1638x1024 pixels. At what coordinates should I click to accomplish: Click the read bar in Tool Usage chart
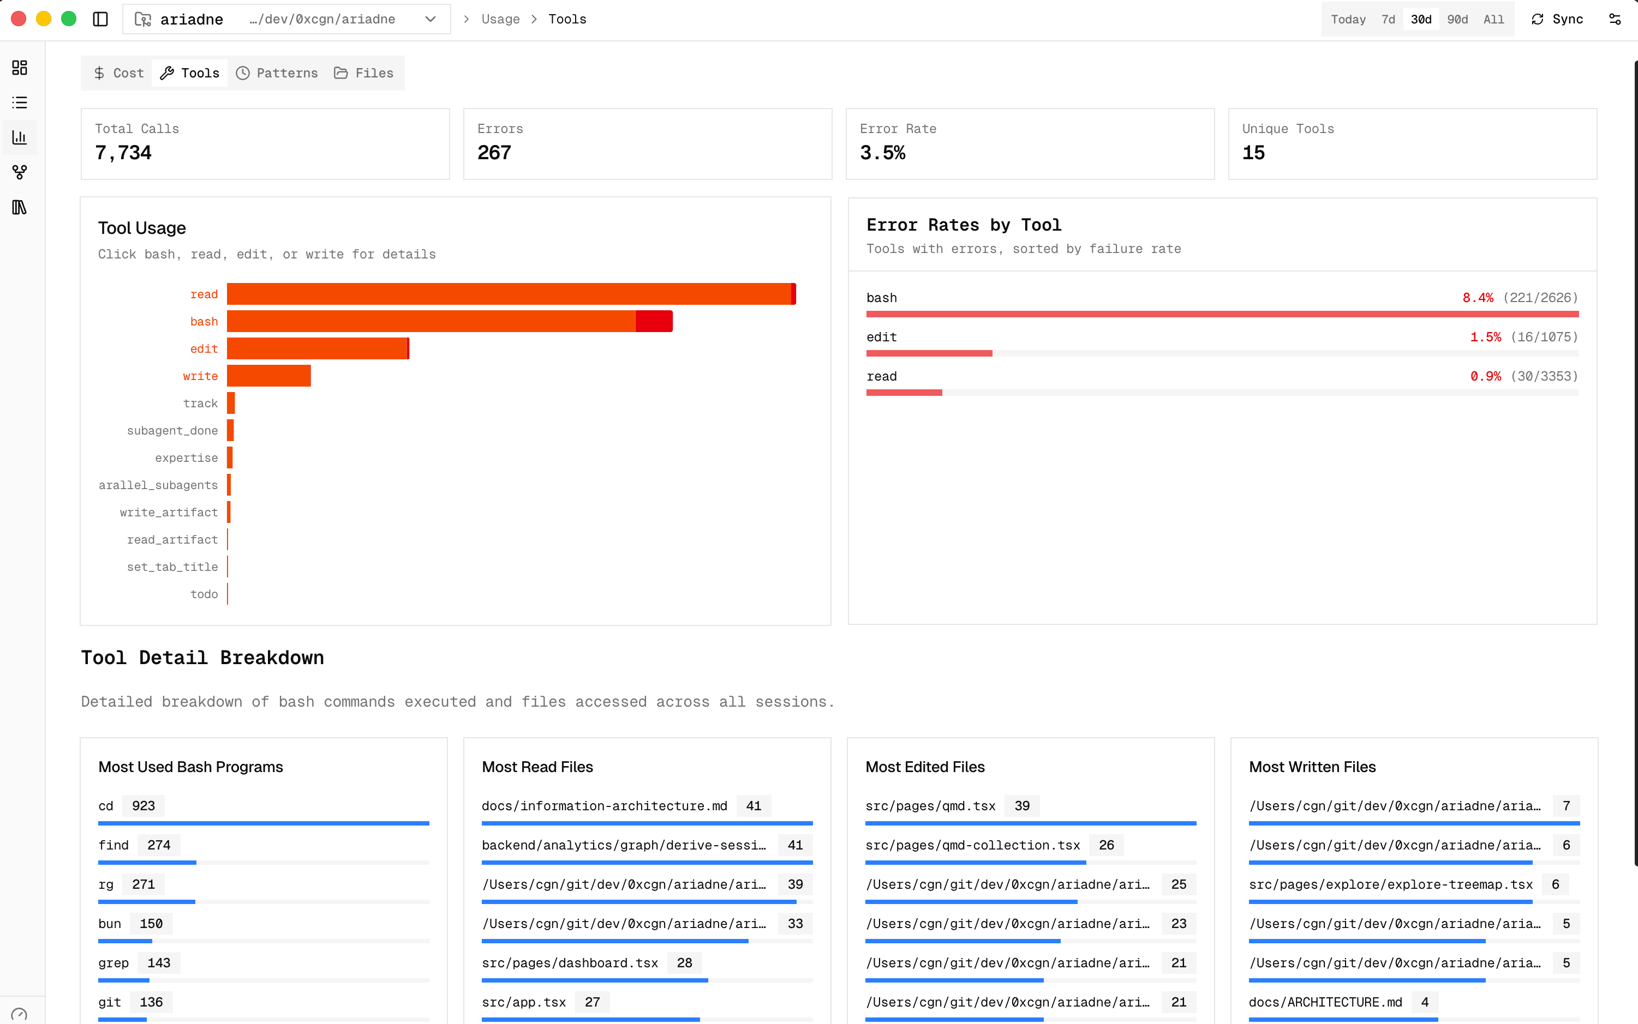click(512, 293)
